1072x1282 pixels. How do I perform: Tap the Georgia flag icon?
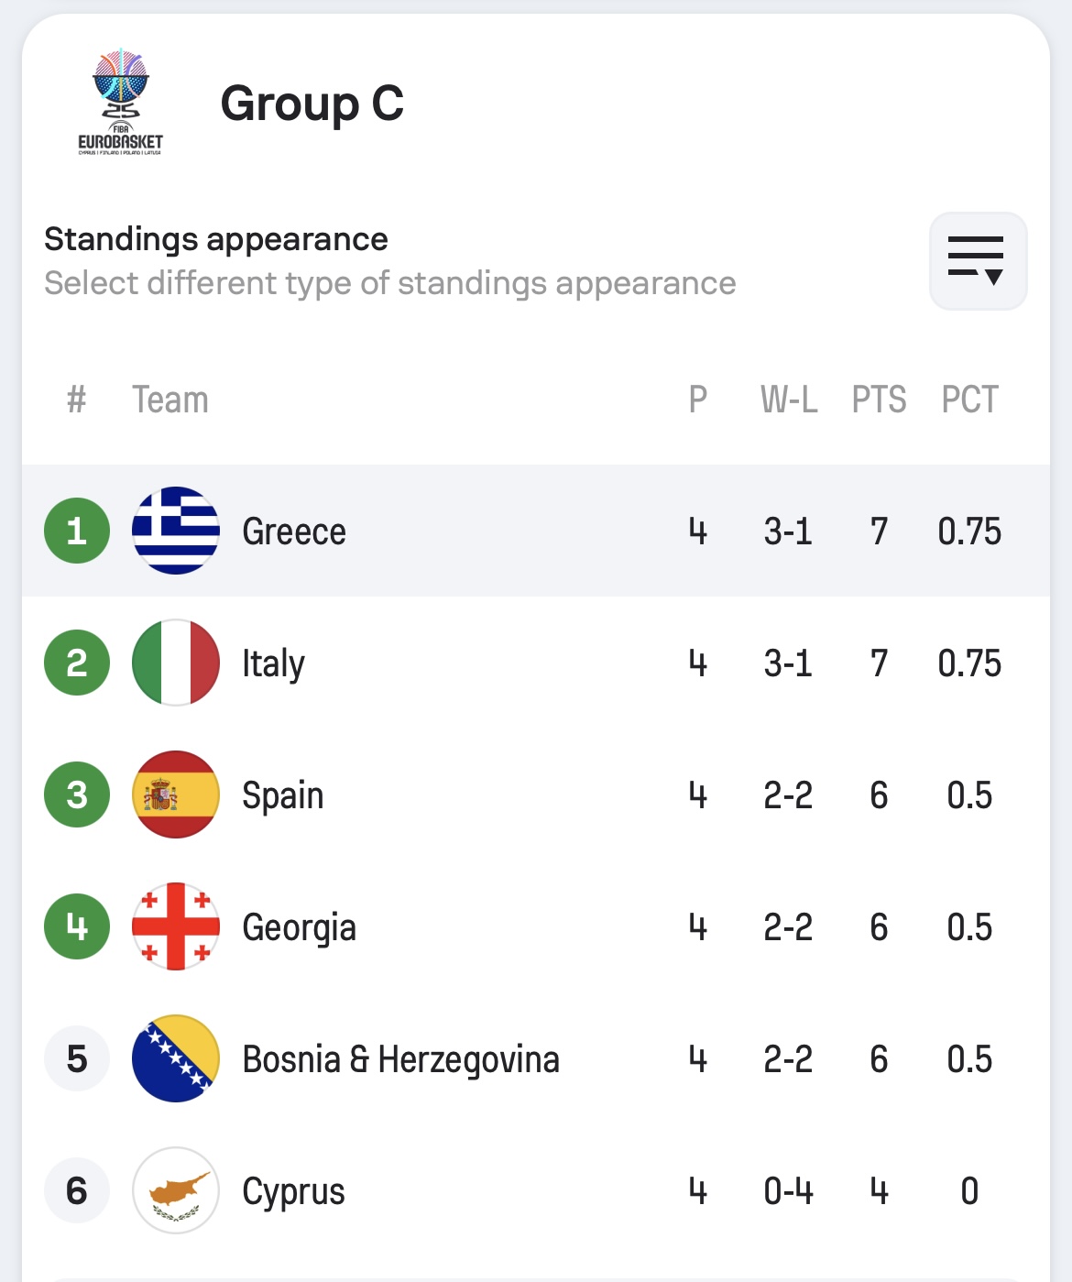click(x=176, y=926)
